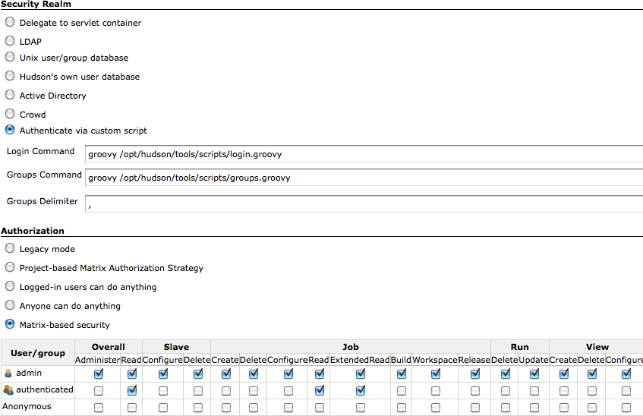Select Unix user/group database option

pyautogui.click(x=10, y=57)
